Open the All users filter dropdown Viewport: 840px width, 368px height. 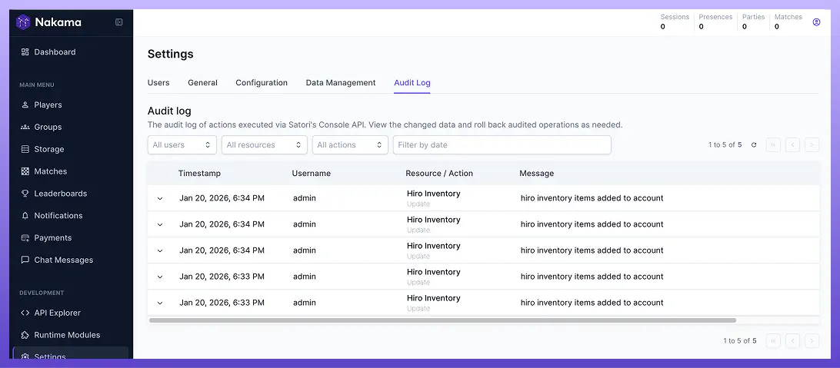coord(182,145)
